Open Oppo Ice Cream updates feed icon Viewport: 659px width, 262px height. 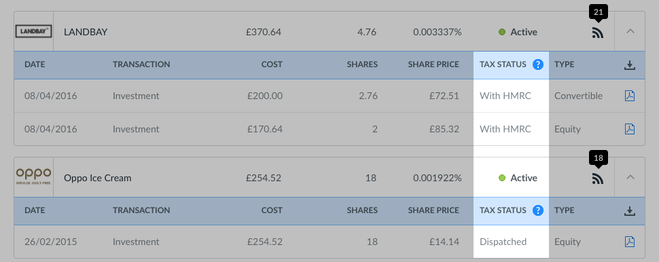[598, 179]
